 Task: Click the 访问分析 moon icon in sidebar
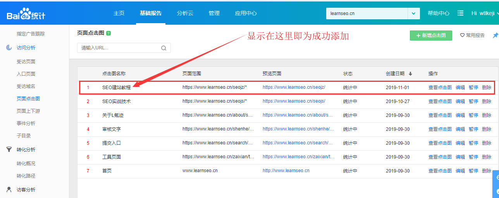pos(9,47)
